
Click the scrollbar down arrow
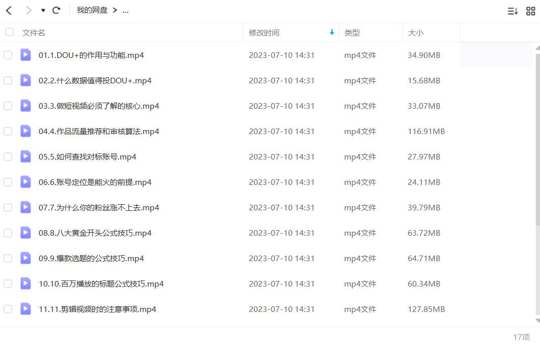537,321
